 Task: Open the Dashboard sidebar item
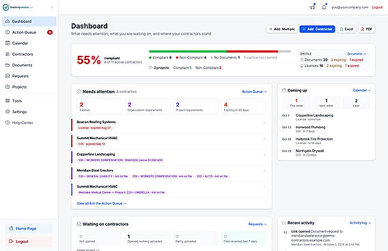(x=29, y=22)
